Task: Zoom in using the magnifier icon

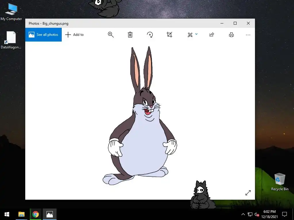Action: click(x=111, y=35)
